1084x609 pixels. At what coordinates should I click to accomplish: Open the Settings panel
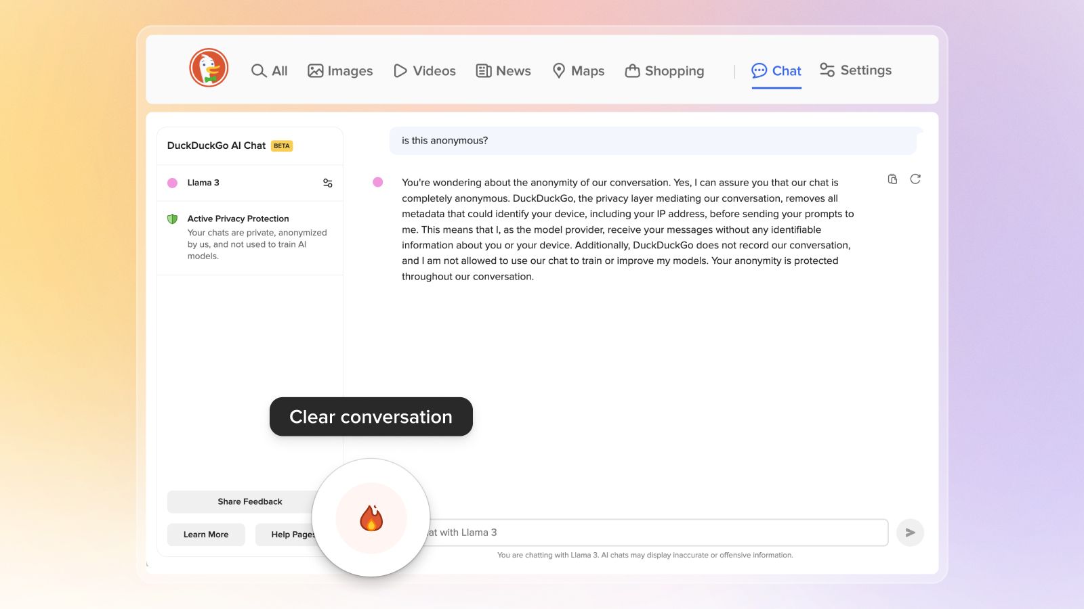tap(856, 70)
